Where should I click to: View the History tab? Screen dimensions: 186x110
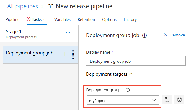[x=130, y=19]
